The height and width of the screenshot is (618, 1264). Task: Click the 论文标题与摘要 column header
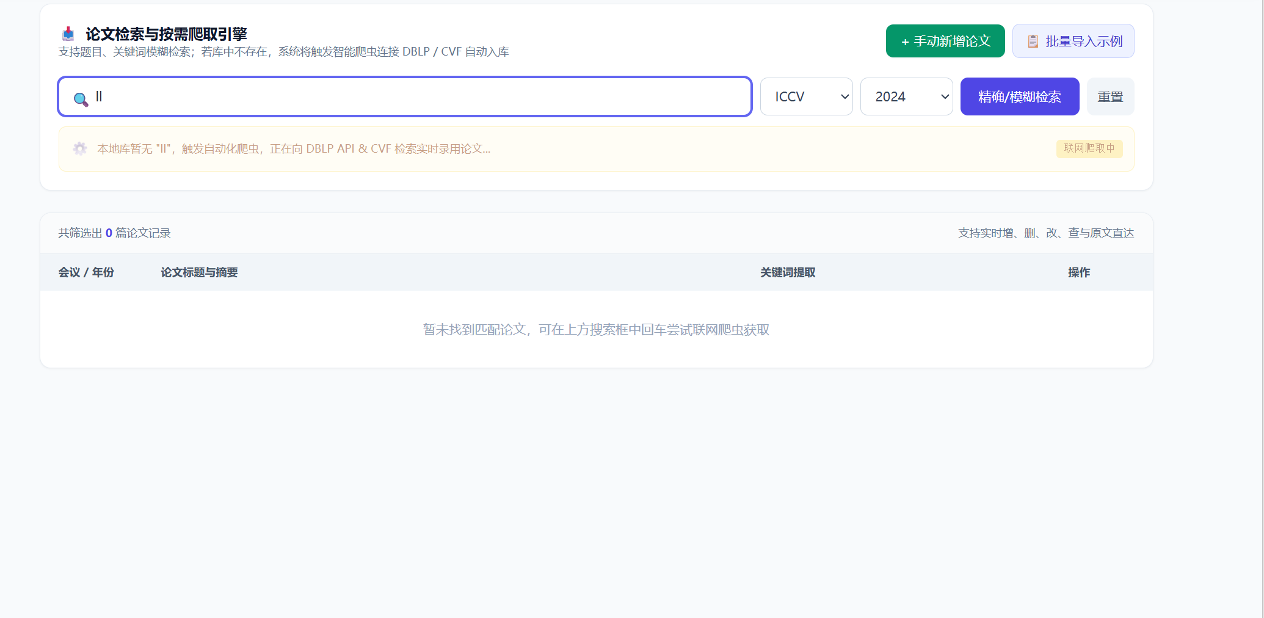(x=199, y=272)
